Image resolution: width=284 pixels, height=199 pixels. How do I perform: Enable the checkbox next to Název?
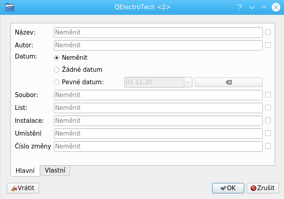pos(268,32)
